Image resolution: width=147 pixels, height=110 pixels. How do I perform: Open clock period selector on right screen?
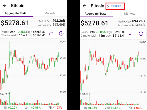coord(141,34)
